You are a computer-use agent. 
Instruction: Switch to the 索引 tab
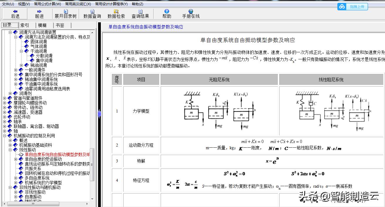tap(24, 25)
